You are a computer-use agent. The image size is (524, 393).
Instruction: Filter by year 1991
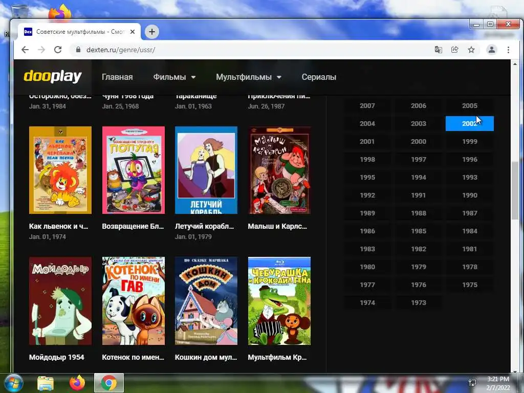tap(419, 195)
